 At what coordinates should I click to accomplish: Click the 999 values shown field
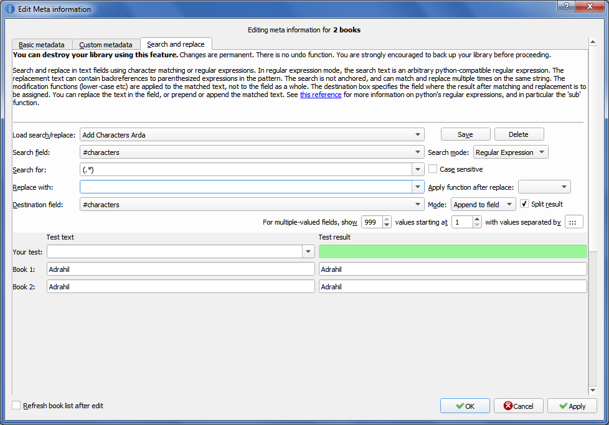pyautogui.click(x=372, y=222)
